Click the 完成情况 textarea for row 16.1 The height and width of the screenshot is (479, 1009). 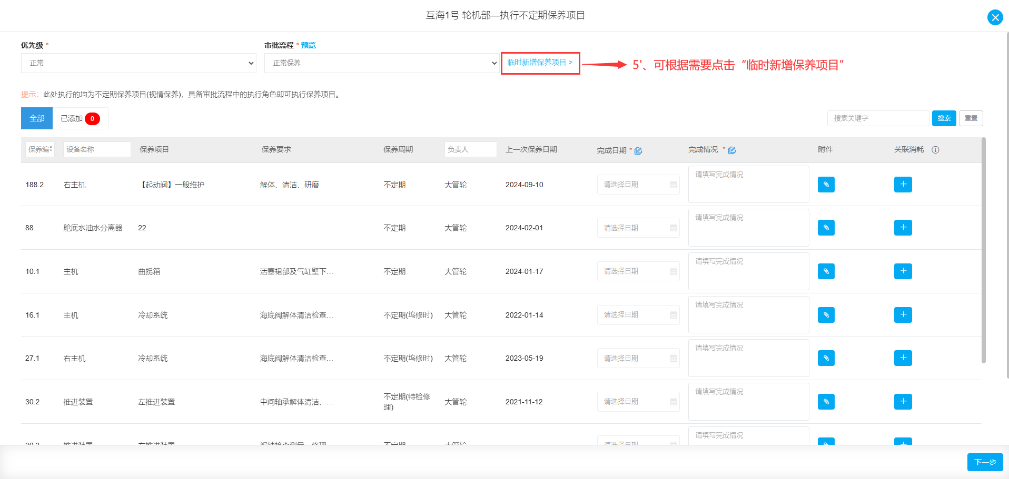(x=748, y=315)
